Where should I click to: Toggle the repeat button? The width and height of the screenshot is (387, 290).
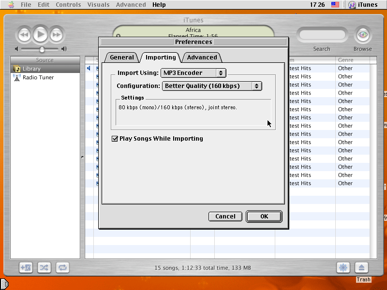(62, 268)
